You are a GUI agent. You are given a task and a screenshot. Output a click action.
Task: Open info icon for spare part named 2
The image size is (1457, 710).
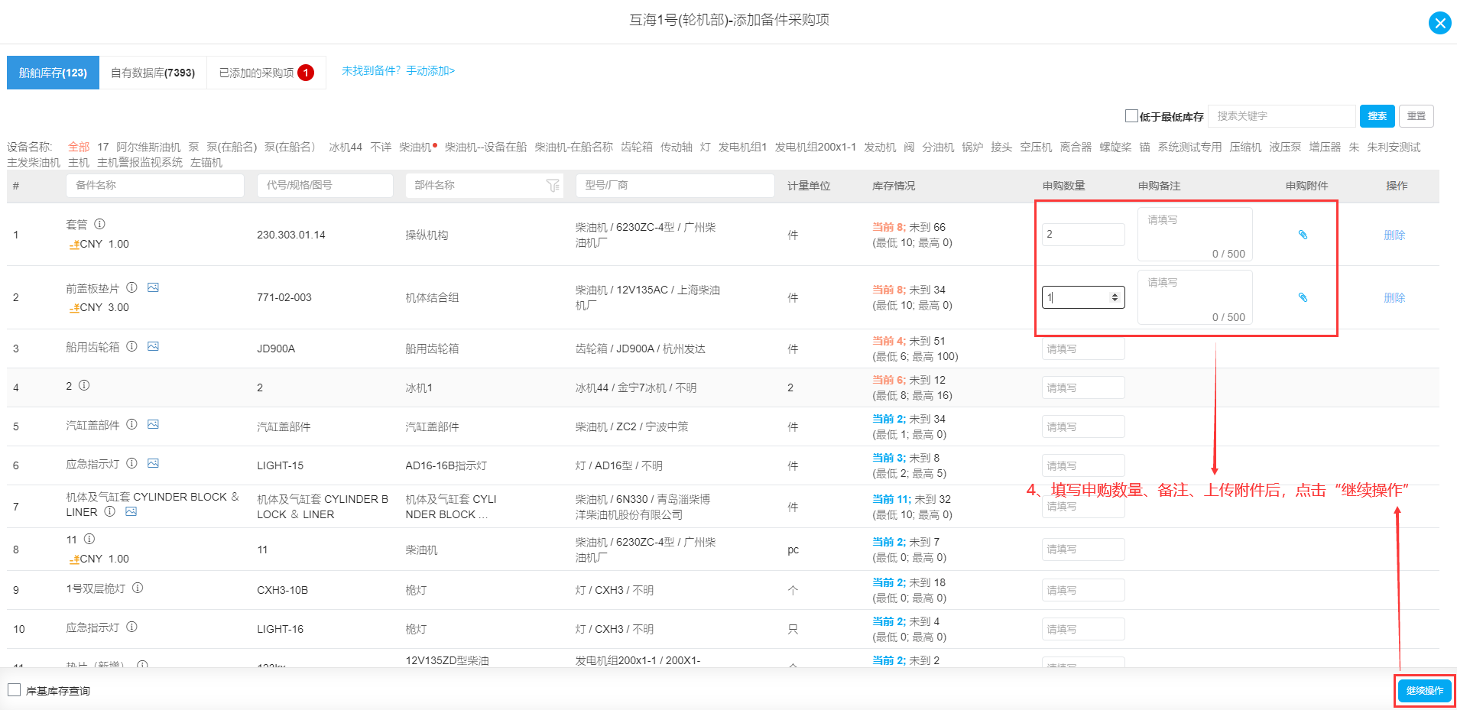click(x=84, y=385)
